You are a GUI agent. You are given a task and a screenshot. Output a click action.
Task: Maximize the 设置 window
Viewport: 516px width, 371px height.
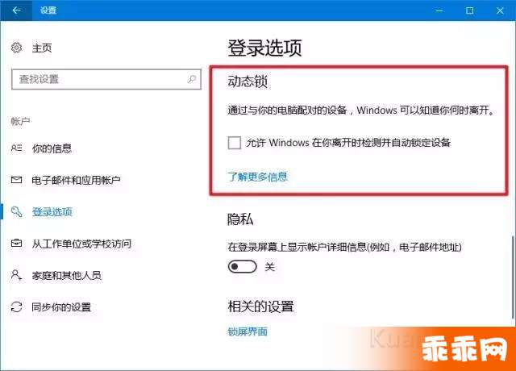coord(469,10)
